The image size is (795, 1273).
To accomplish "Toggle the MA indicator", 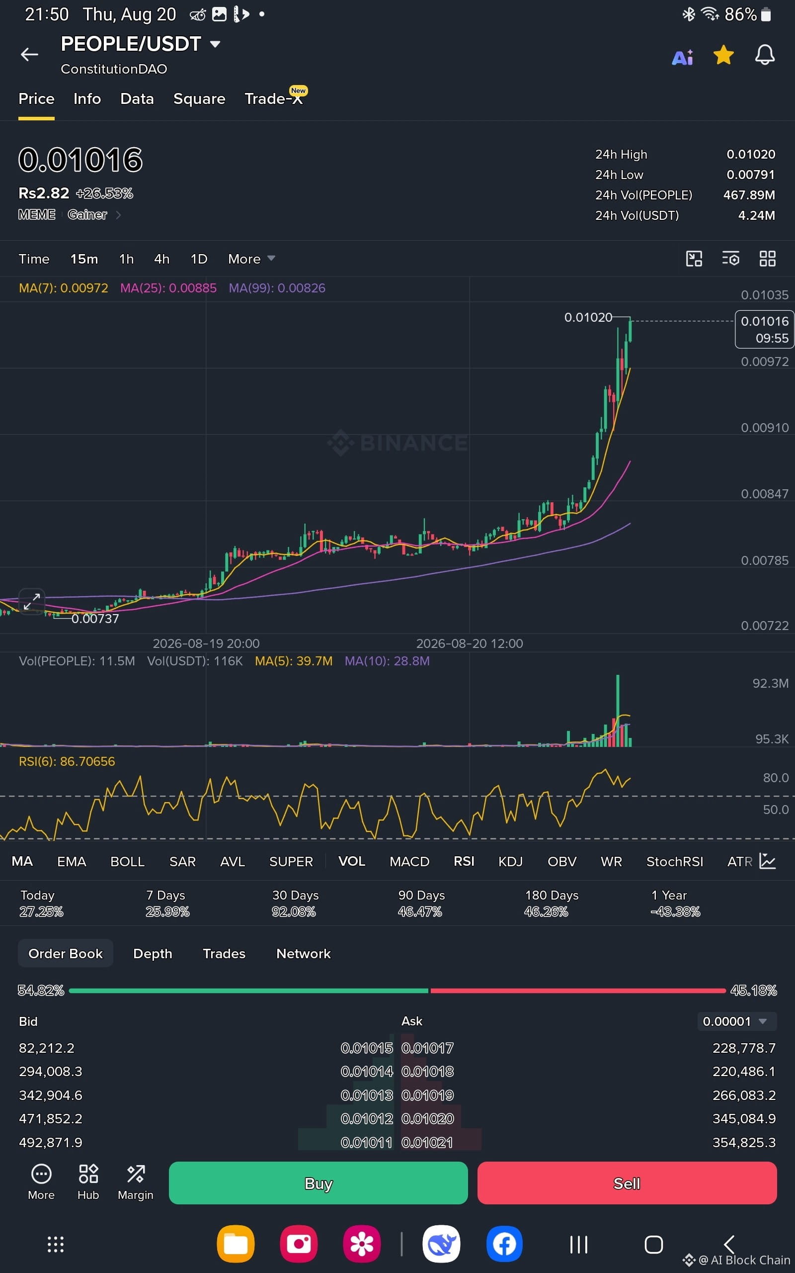I will coord(22,861).
